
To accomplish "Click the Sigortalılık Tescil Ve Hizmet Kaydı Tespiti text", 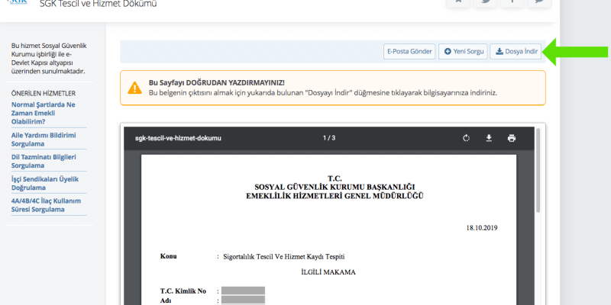I will (x=283, y=257).
